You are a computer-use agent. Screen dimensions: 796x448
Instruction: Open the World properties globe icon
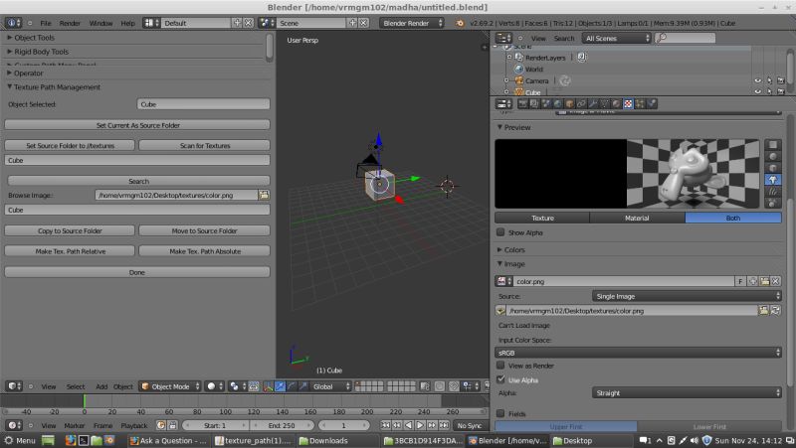coord(558,104)
